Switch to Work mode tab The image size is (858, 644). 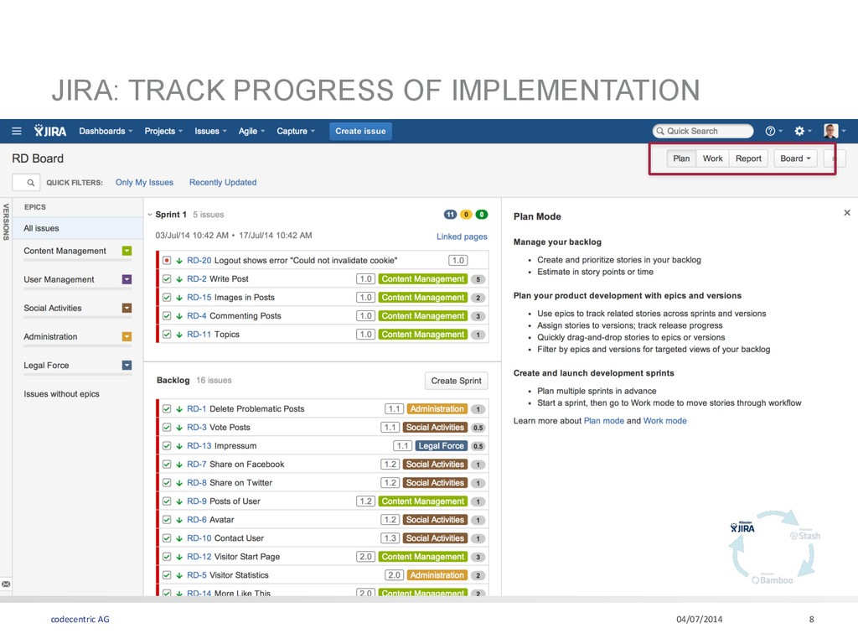coord(712,158)
